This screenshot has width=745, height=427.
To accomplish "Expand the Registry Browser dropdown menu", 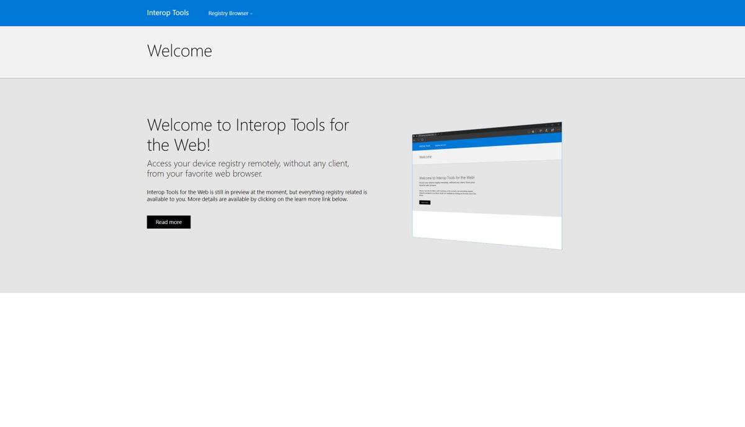I will coord(230,13).
